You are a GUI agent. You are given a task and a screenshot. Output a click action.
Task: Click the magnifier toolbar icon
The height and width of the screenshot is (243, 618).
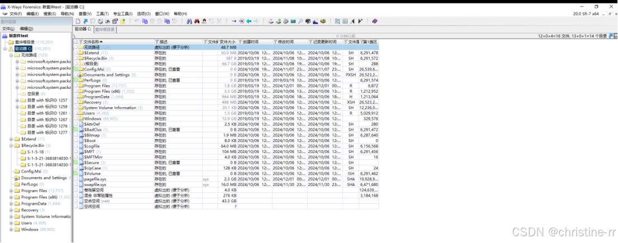click(300, 21)
